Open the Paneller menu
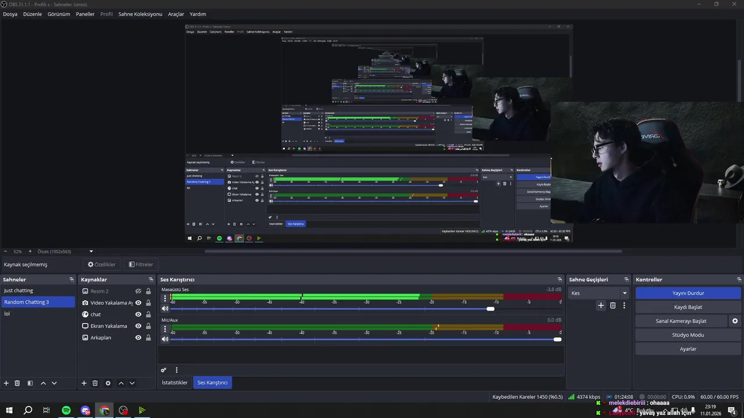 pyautogui.click(x=85, y=14)
